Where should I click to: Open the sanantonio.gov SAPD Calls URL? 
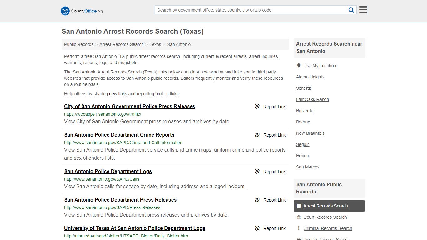(102, 179)
